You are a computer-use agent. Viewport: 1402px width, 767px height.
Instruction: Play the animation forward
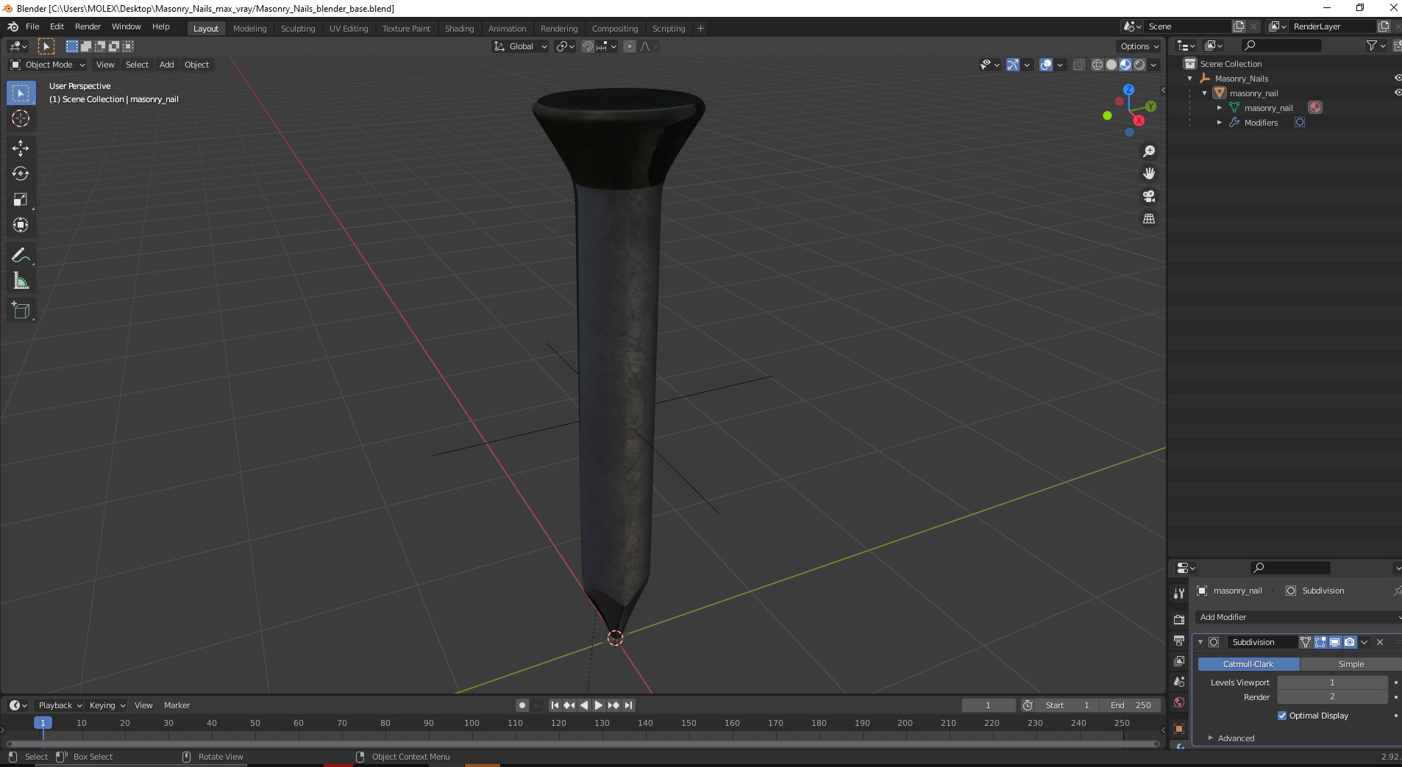coord(599,705)
